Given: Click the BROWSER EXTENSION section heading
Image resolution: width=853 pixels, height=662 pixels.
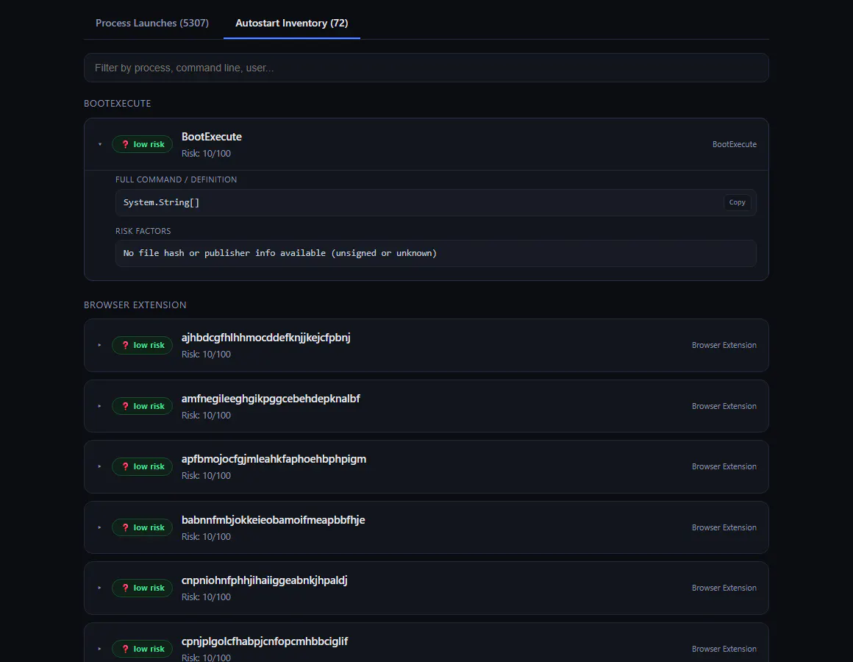Looking at the screenshot, I should (x=135, y=305).
